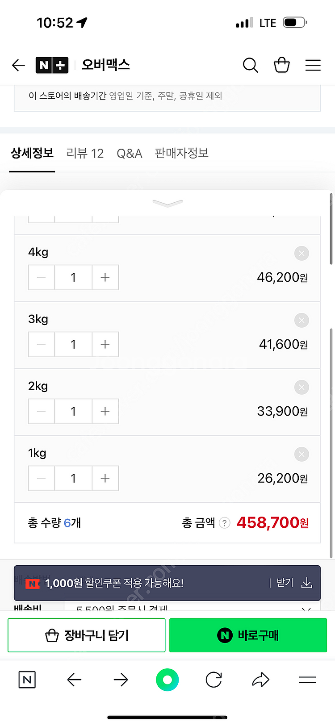Tap the back arrow in store header
335x726 pixels.
(18, 65)
